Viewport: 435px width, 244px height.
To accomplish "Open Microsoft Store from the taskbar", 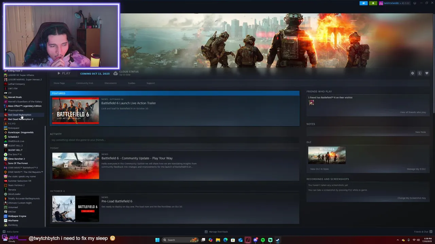I will tap(233, 240).
